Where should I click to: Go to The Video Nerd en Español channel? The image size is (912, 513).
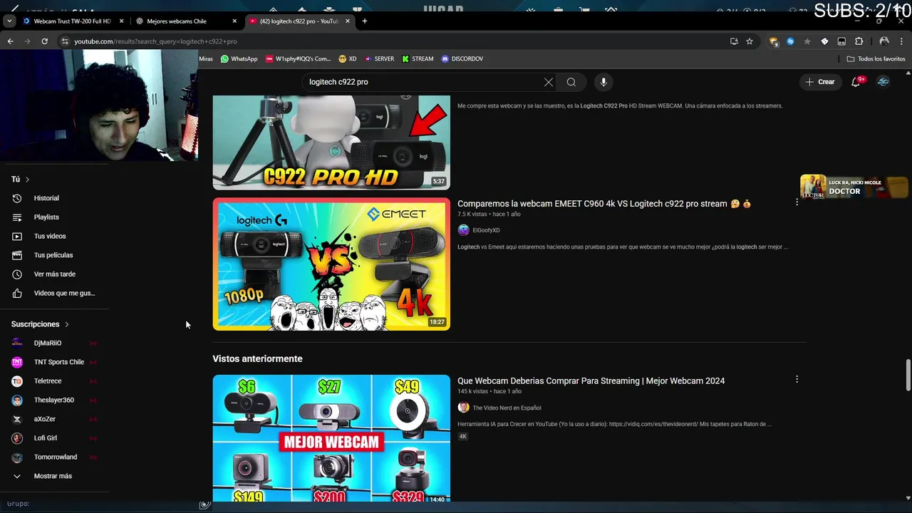(x=507, y=408)
